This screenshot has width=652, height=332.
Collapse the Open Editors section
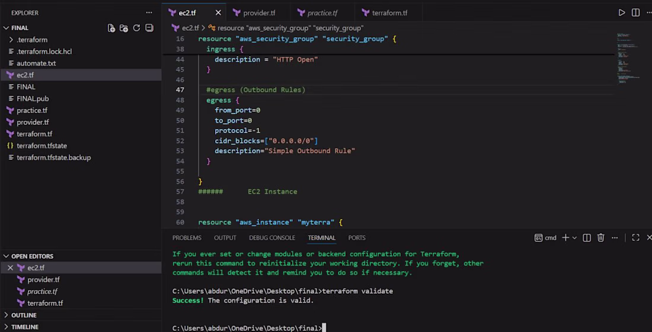click(x=32, y=256)
